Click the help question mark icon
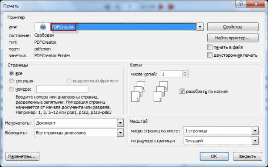Screen dimensions: 268x167 [x=241, y=4]
